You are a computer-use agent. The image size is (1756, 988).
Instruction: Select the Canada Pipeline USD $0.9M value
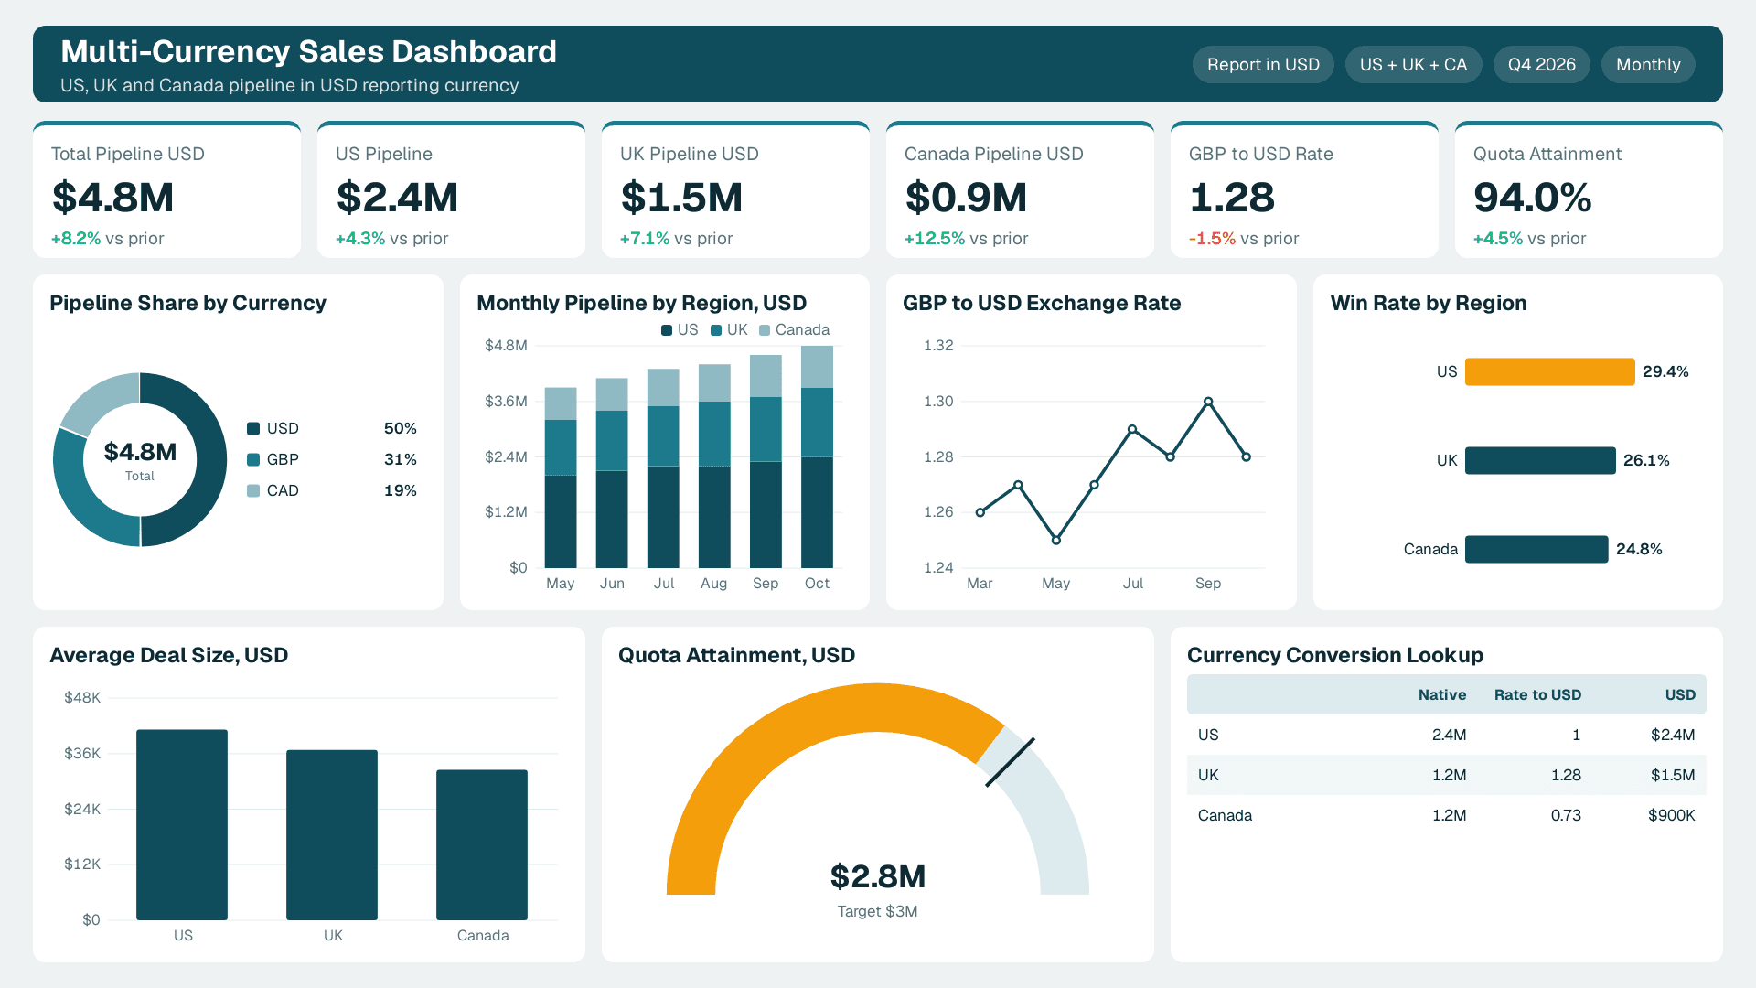(x=966, y=198)
